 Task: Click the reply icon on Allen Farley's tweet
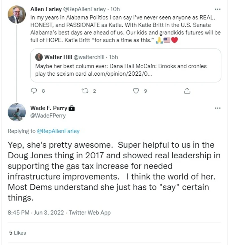coord(34,91)
